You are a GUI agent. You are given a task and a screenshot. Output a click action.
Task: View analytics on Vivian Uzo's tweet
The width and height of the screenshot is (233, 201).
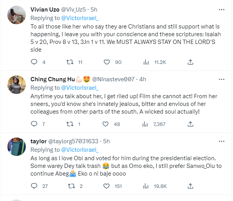coord(146,62)
